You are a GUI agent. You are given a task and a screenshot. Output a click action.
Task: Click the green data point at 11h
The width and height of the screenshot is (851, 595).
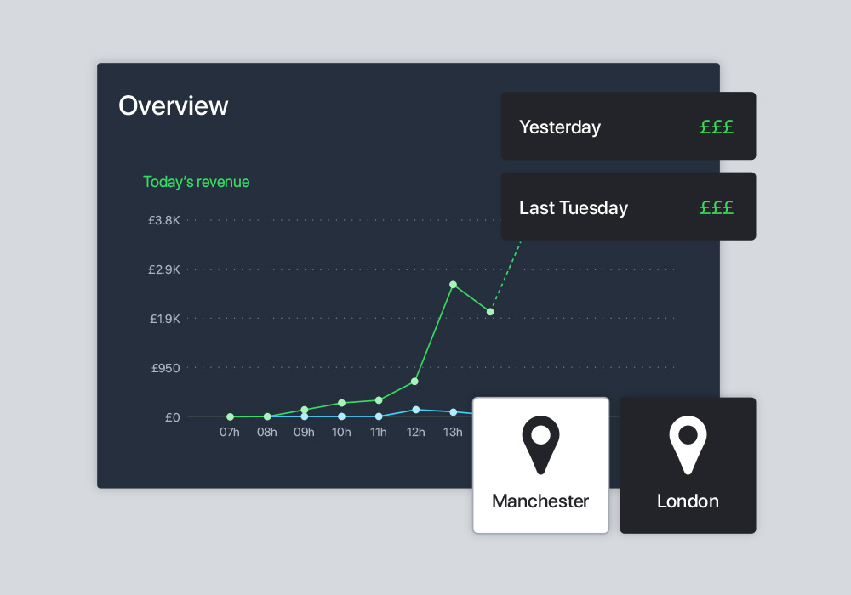coord(379,400)
